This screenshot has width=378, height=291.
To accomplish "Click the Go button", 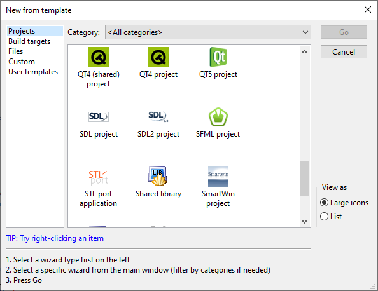I will coord(344,32).
